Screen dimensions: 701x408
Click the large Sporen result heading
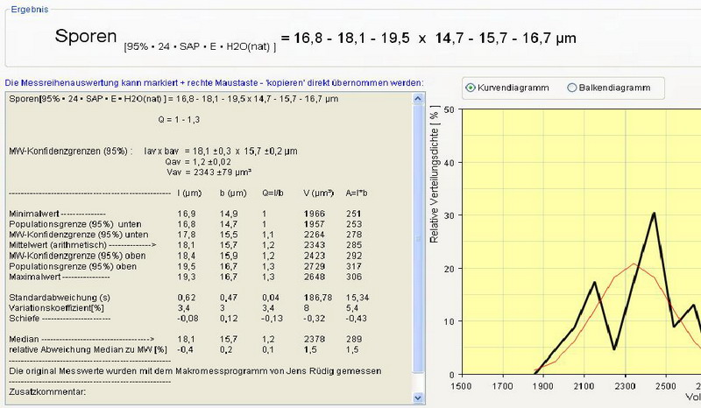click(86, 37)
